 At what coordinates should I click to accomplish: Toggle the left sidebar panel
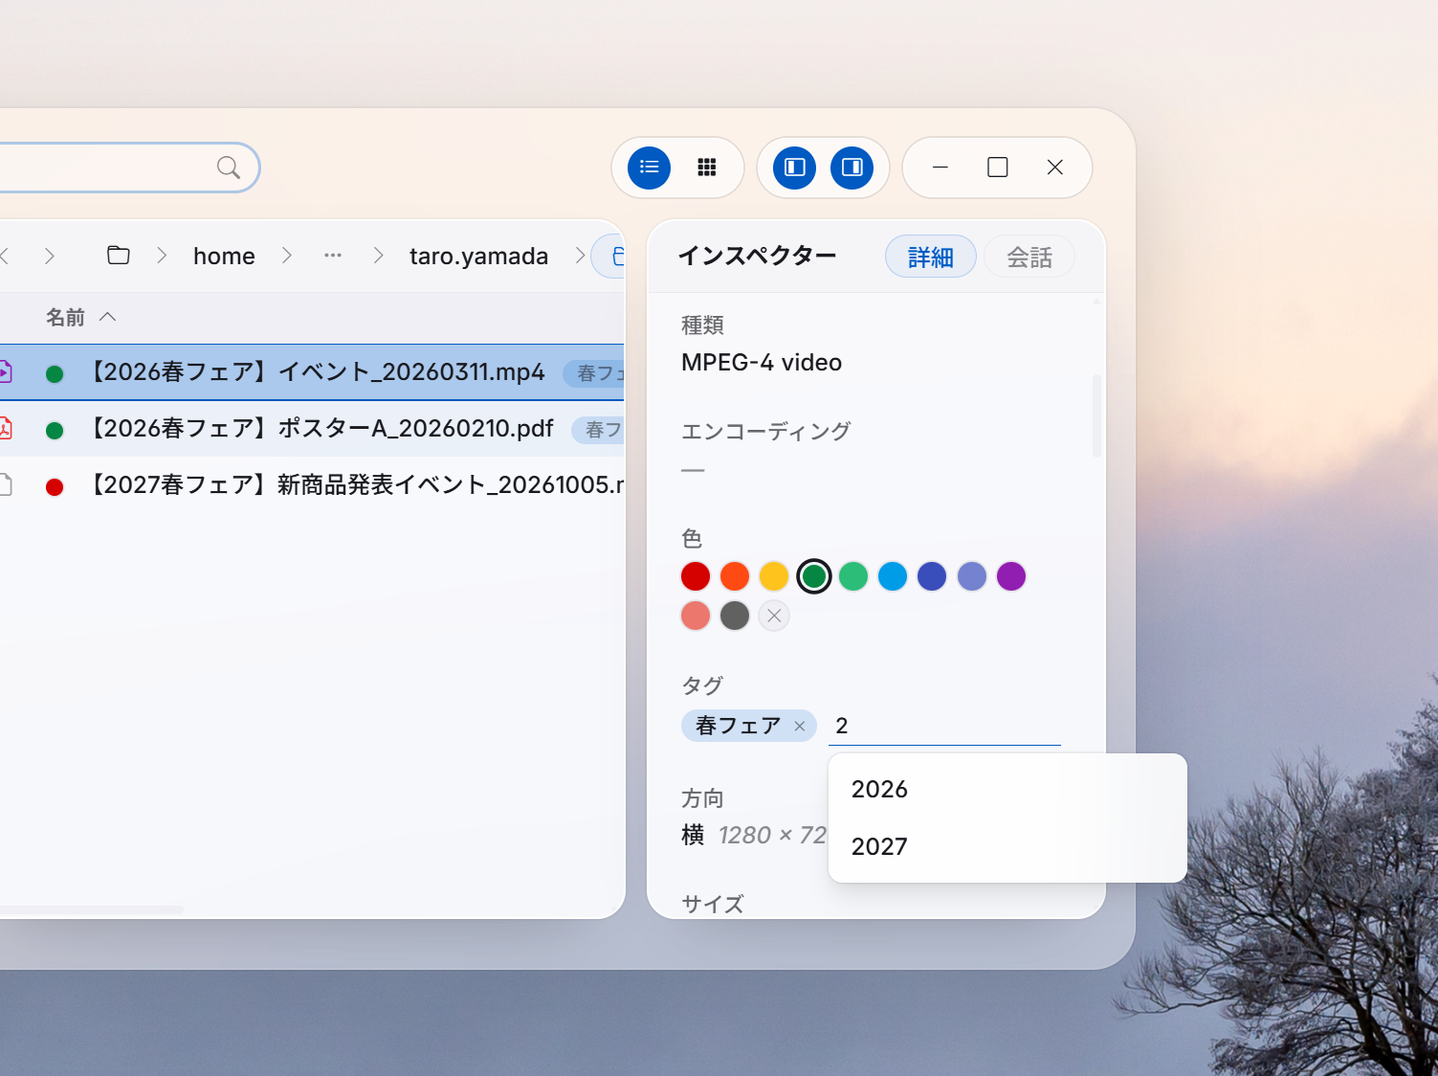click(795, 168)
